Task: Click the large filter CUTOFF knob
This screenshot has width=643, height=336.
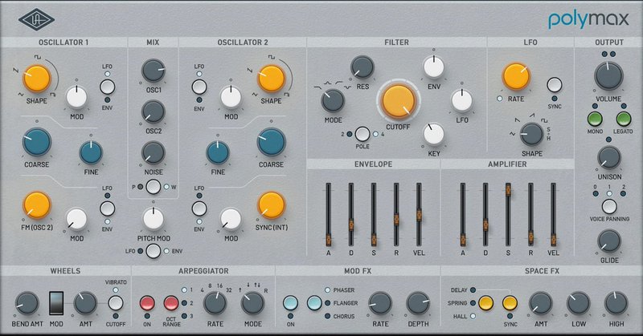Action: (398, 101)
